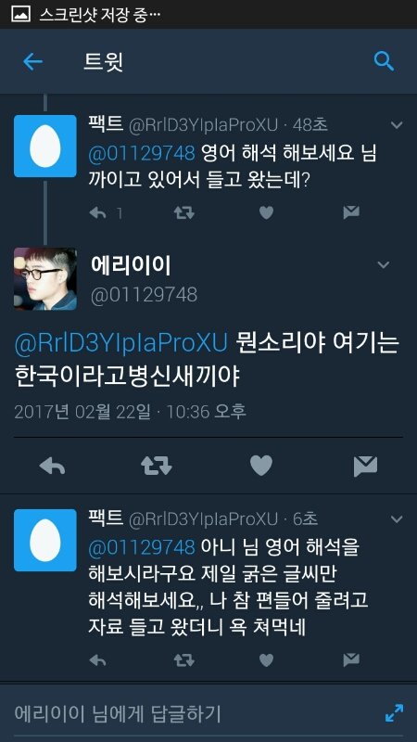
Task: Go back using the left arrow
Action: pyautogui.click(x=32, y=61)
